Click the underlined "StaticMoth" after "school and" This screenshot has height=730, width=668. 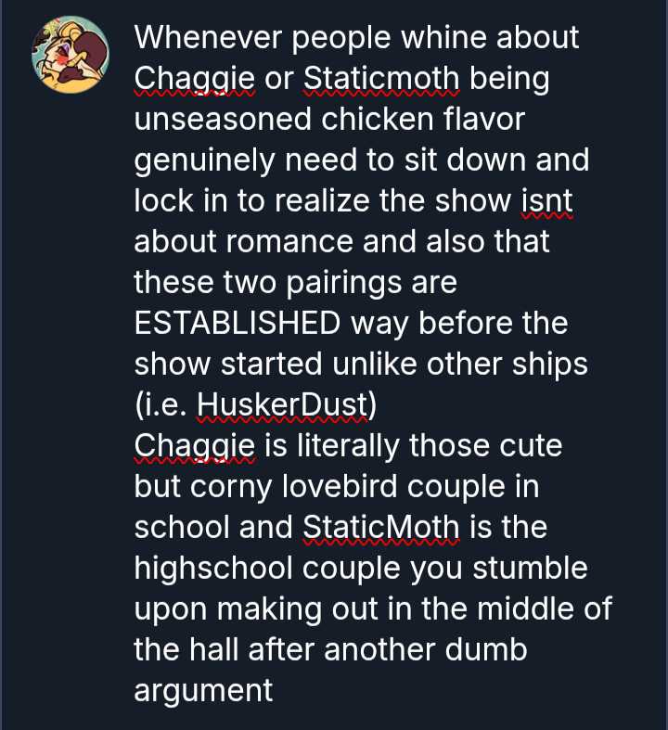tap(381, 527)
